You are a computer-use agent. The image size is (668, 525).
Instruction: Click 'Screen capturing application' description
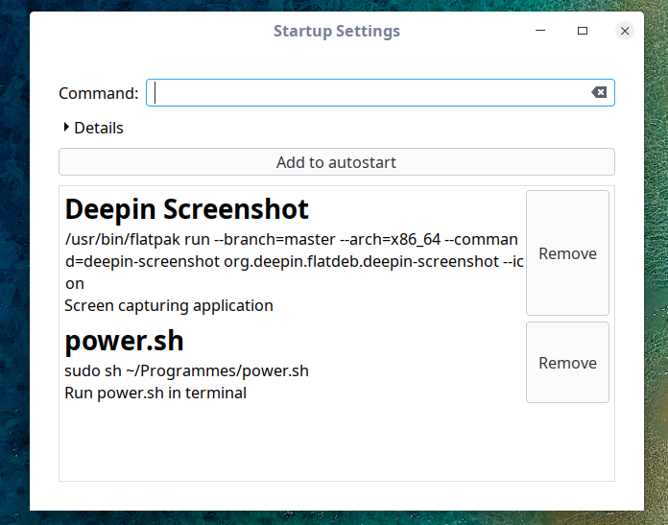click(x=169, y=305)
